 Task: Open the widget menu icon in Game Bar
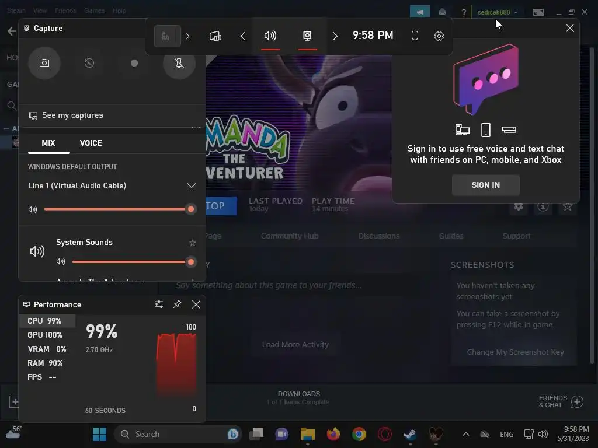pos(167,36)
